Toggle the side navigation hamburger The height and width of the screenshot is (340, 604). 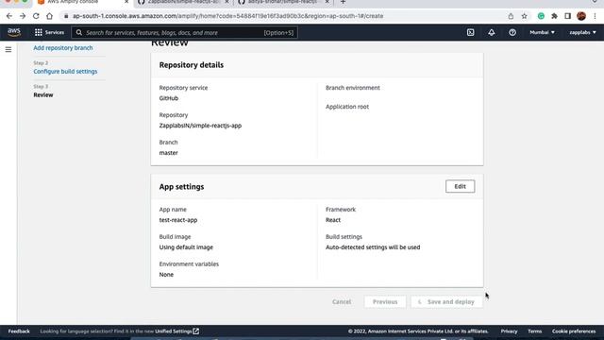8,49
